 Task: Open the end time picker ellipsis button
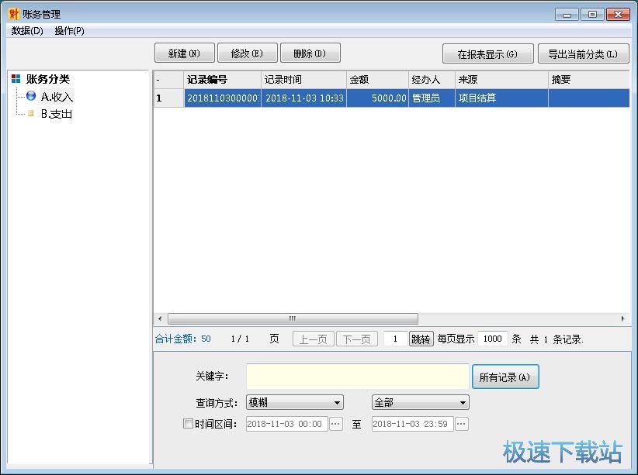(461, 424)
